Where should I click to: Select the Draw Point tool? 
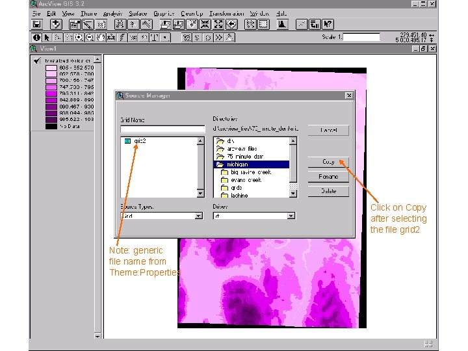[x=165, y=38]
